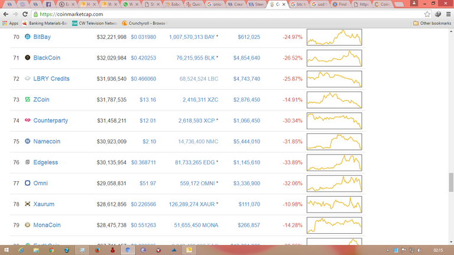Open the Edgeless name link
The height and width of the screenshot is (255, 454).
pyautogui.click(x=46, y=162)
